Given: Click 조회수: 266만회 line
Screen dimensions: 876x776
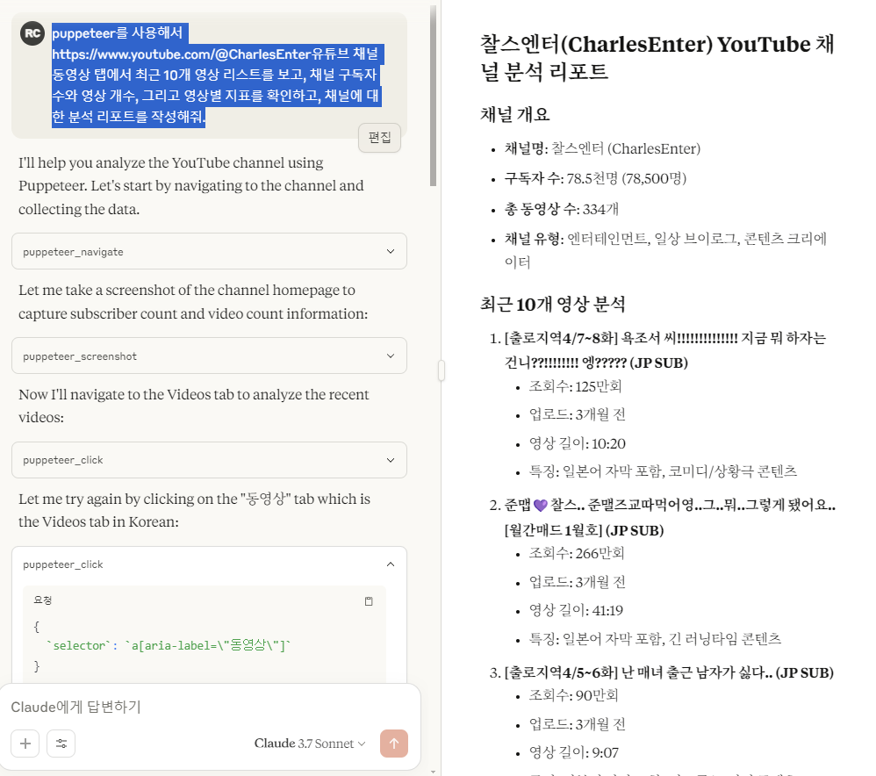Looking at the screenshot, I should pyautogui.click(x=577, y=553).
